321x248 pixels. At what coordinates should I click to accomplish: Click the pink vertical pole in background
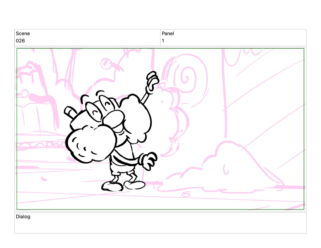(x=225, y=94)
